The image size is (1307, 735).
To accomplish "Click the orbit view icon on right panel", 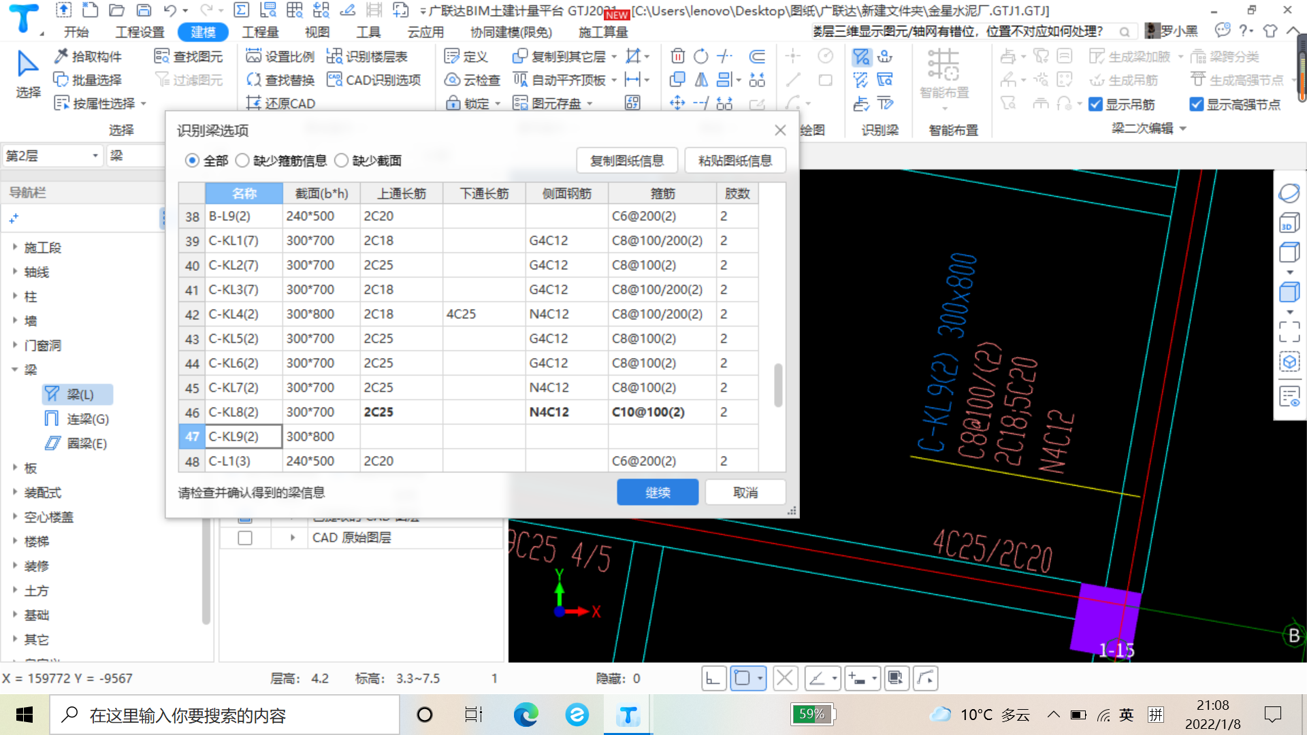I will coord(1289,193).
